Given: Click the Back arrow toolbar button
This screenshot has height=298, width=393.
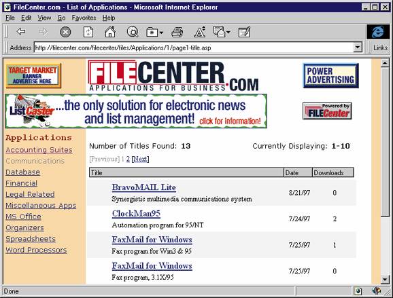Looking at the screenshot, I should pyautogui.click(x=21, y=32).
